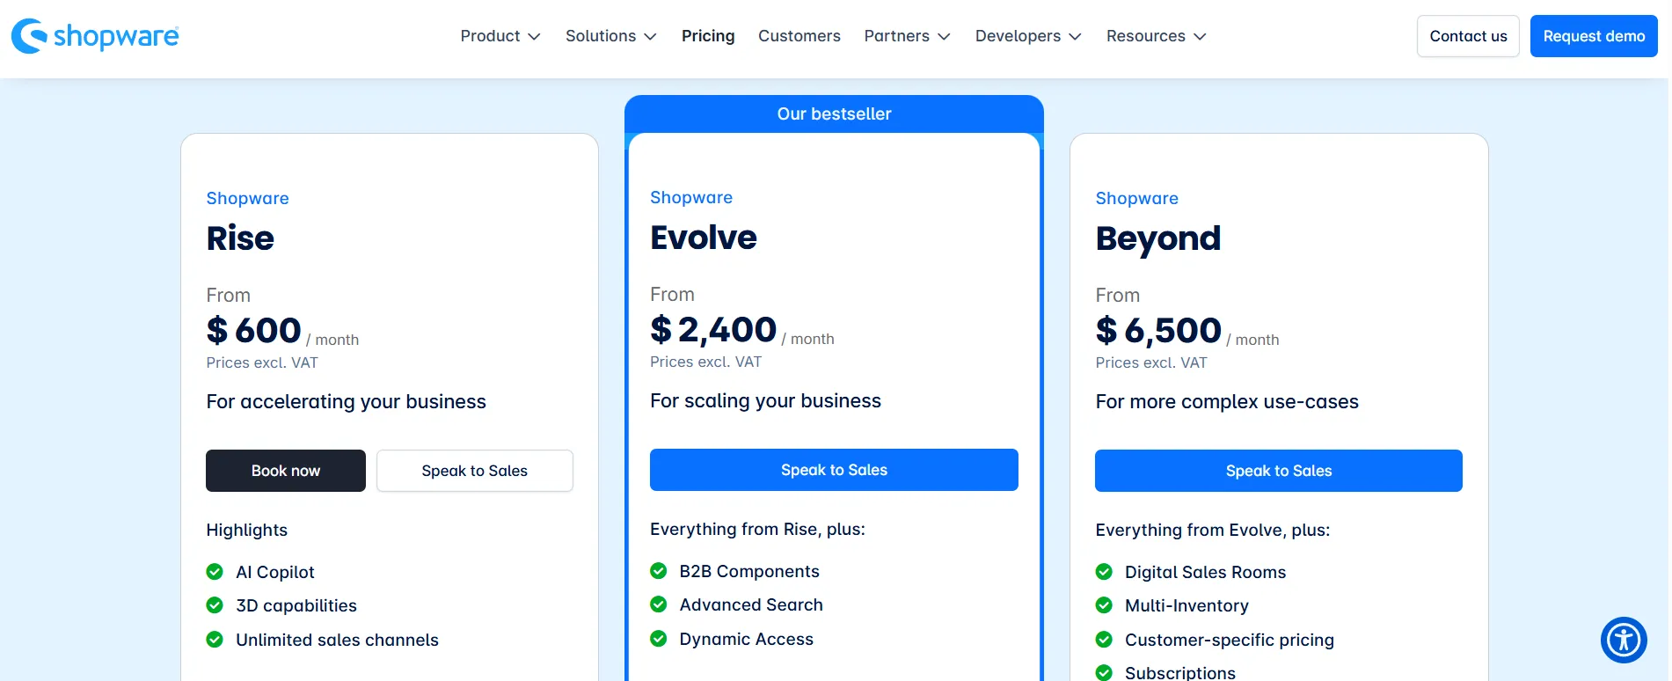Viewport: 1672px width, 681px height.
Task: Click the Digital Sales Rooms feature text
Action: (1205, 572)
